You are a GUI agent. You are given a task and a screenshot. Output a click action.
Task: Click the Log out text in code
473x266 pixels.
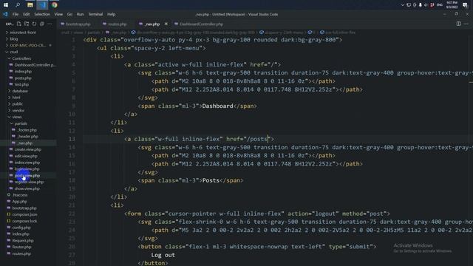(163, 255)
